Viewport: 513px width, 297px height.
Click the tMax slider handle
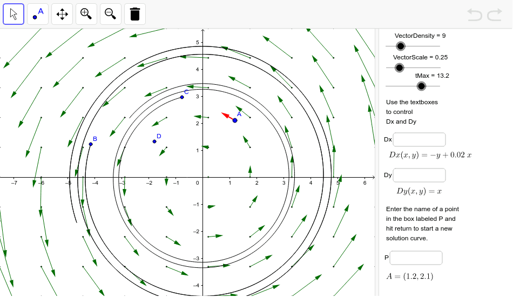[x=421, y=86]
